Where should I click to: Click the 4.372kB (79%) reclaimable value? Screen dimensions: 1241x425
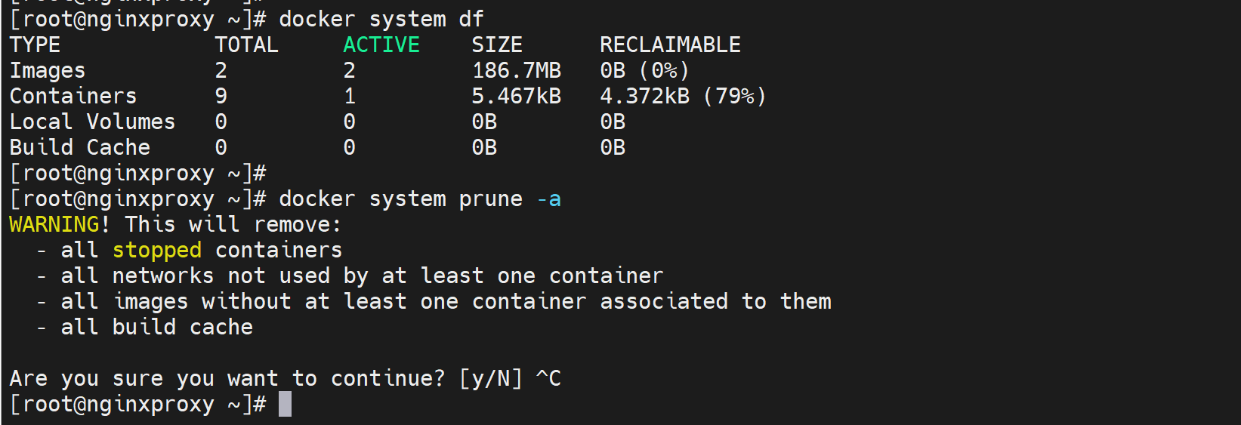[x=683, y=96]
